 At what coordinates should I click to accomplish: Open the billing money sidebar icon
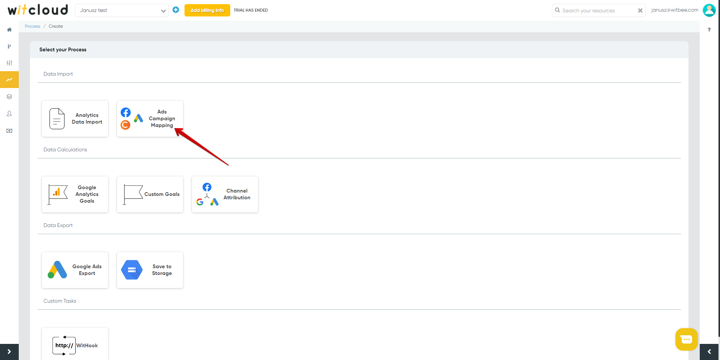[9, 131]
